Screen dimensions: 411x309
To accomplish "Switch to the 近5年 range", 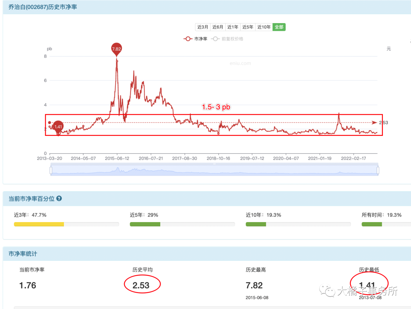I will [247, 27].
